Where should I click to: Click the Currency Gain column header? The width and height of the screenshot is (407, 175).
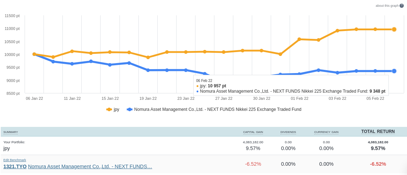point(326,132)
